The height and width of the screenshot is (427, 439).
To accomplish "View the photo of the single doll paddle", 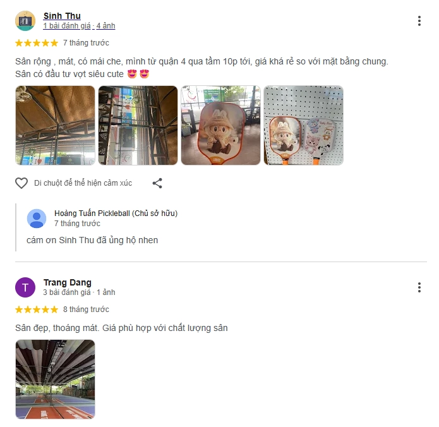I will [x=221, y=126].
